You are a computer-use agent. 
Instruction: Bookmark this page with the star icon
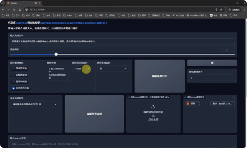(221, 9)
